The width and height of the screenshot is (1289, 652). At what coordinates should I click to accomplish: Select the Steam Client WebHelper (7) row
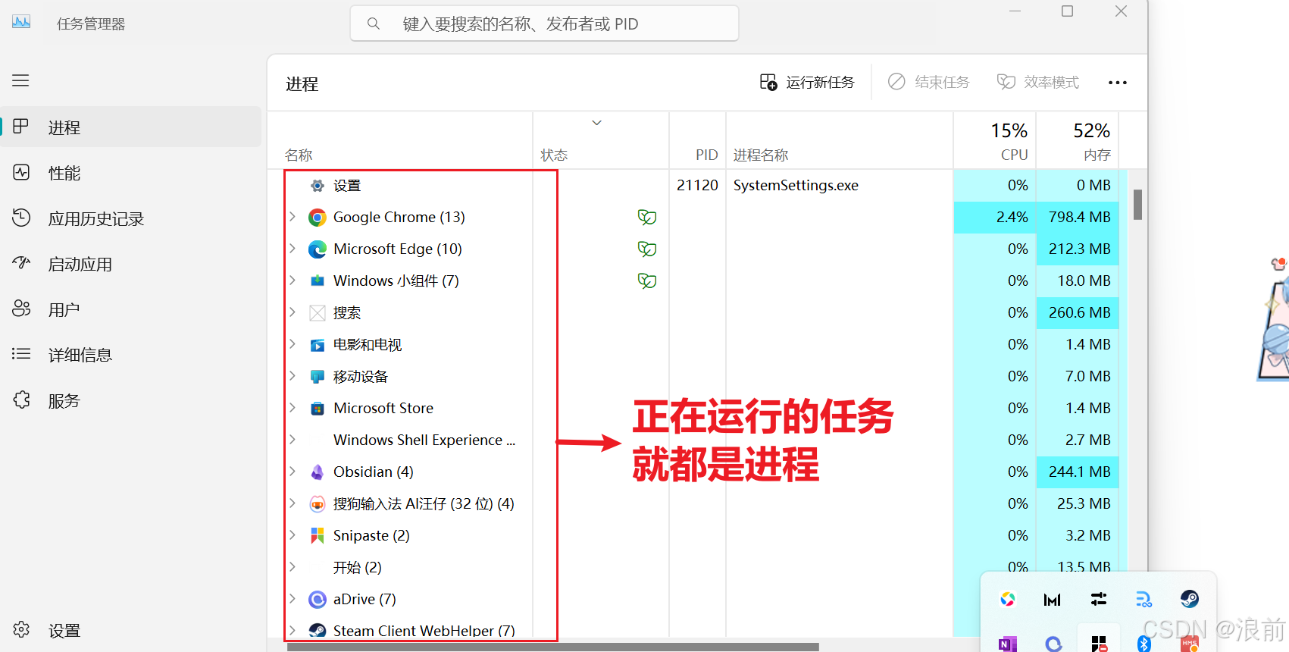pos(424,631)
